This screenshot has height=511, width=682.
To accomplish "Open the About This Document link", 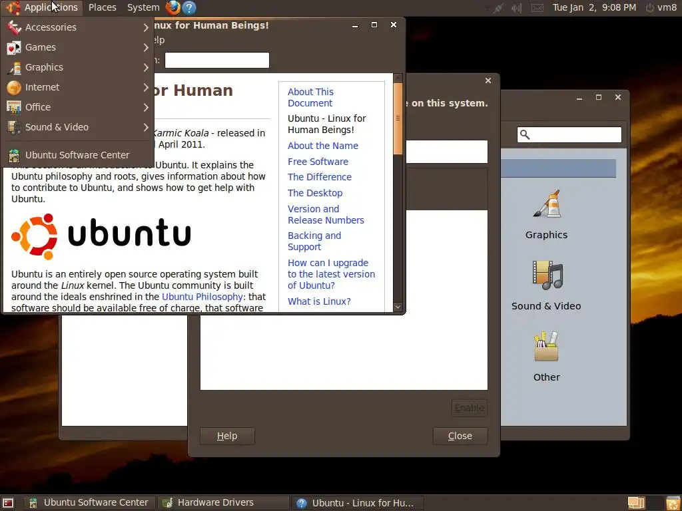I will (310, 97).
